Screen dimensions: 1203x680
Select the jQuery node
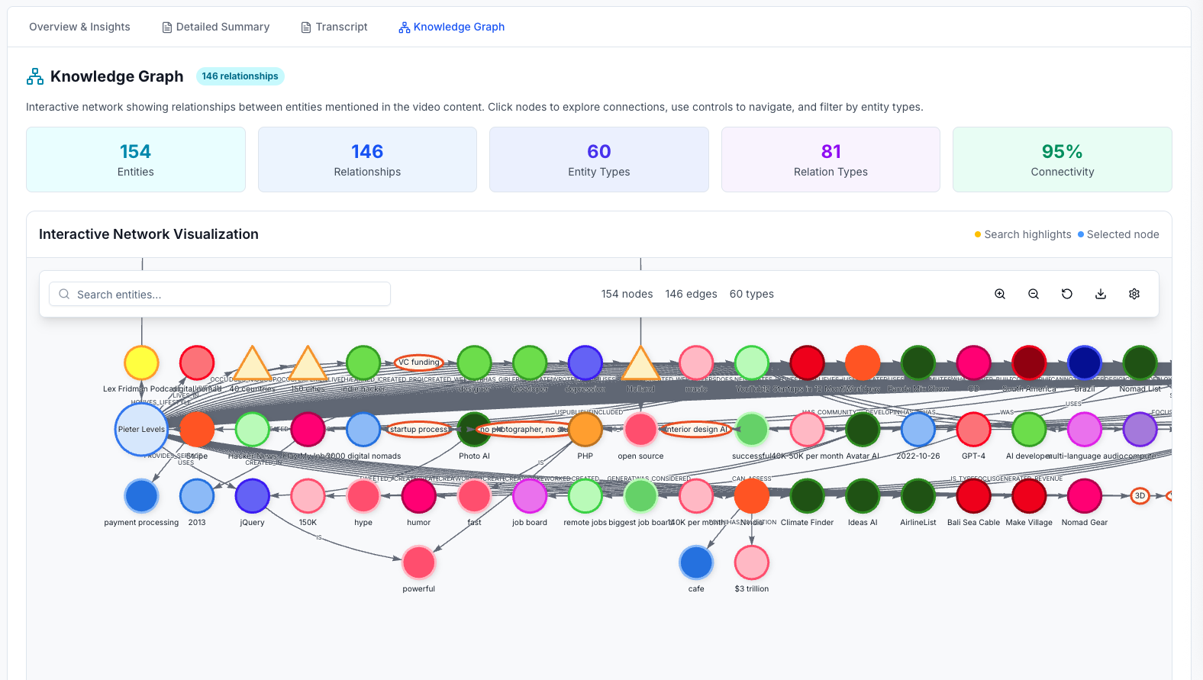[x=252, y=496]
